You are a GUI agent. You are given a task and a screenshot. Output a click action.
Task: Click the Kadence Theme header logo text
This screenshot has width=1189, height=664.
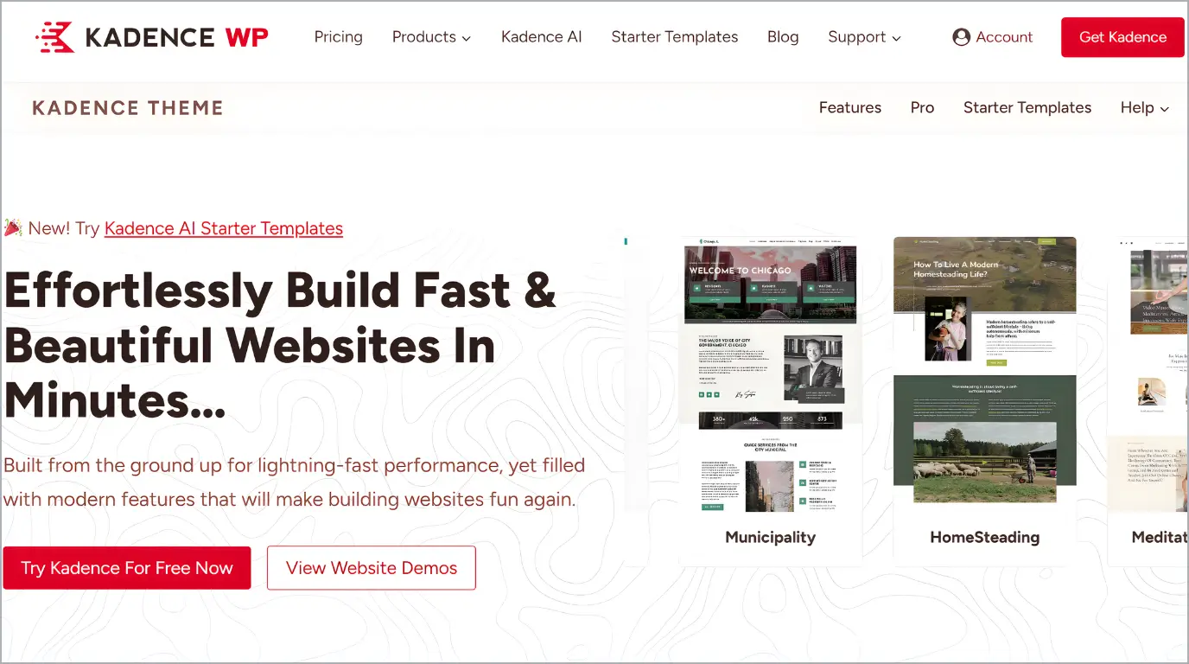tap(127, 107)
